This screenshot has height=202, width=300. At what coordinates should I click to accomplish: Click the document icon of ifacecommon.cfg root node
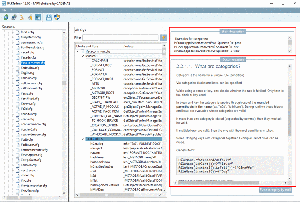click(x=82, y=51)
